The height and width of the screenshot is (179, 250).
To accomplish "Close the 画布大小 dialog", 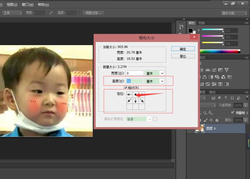I will (x=194, y=37).
